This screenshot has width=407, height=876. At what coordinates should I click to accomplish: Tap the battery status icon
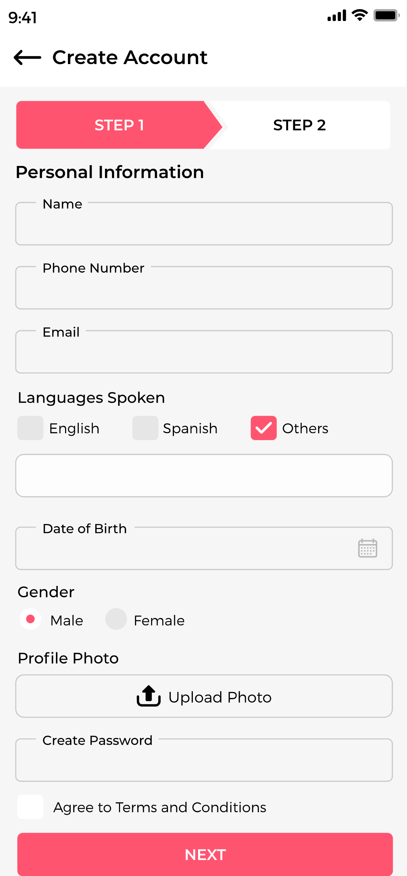[386, 15]
